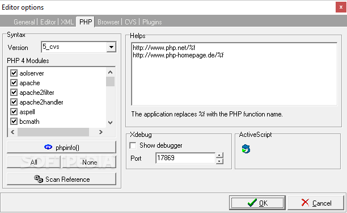
Task: Click the module list scroll up arrow
Action: [x=110, y=72]
